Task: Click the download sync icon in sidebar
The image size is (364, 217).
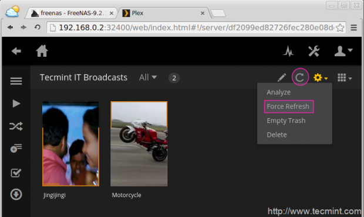Action: tap(16, 194)
